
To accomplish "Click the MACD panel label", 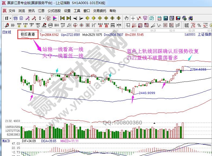I will pos(6,141).
